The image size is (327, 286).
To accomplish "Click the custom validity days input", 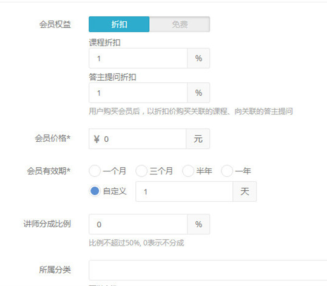I will pyautogui.click(x=184, y=191).
